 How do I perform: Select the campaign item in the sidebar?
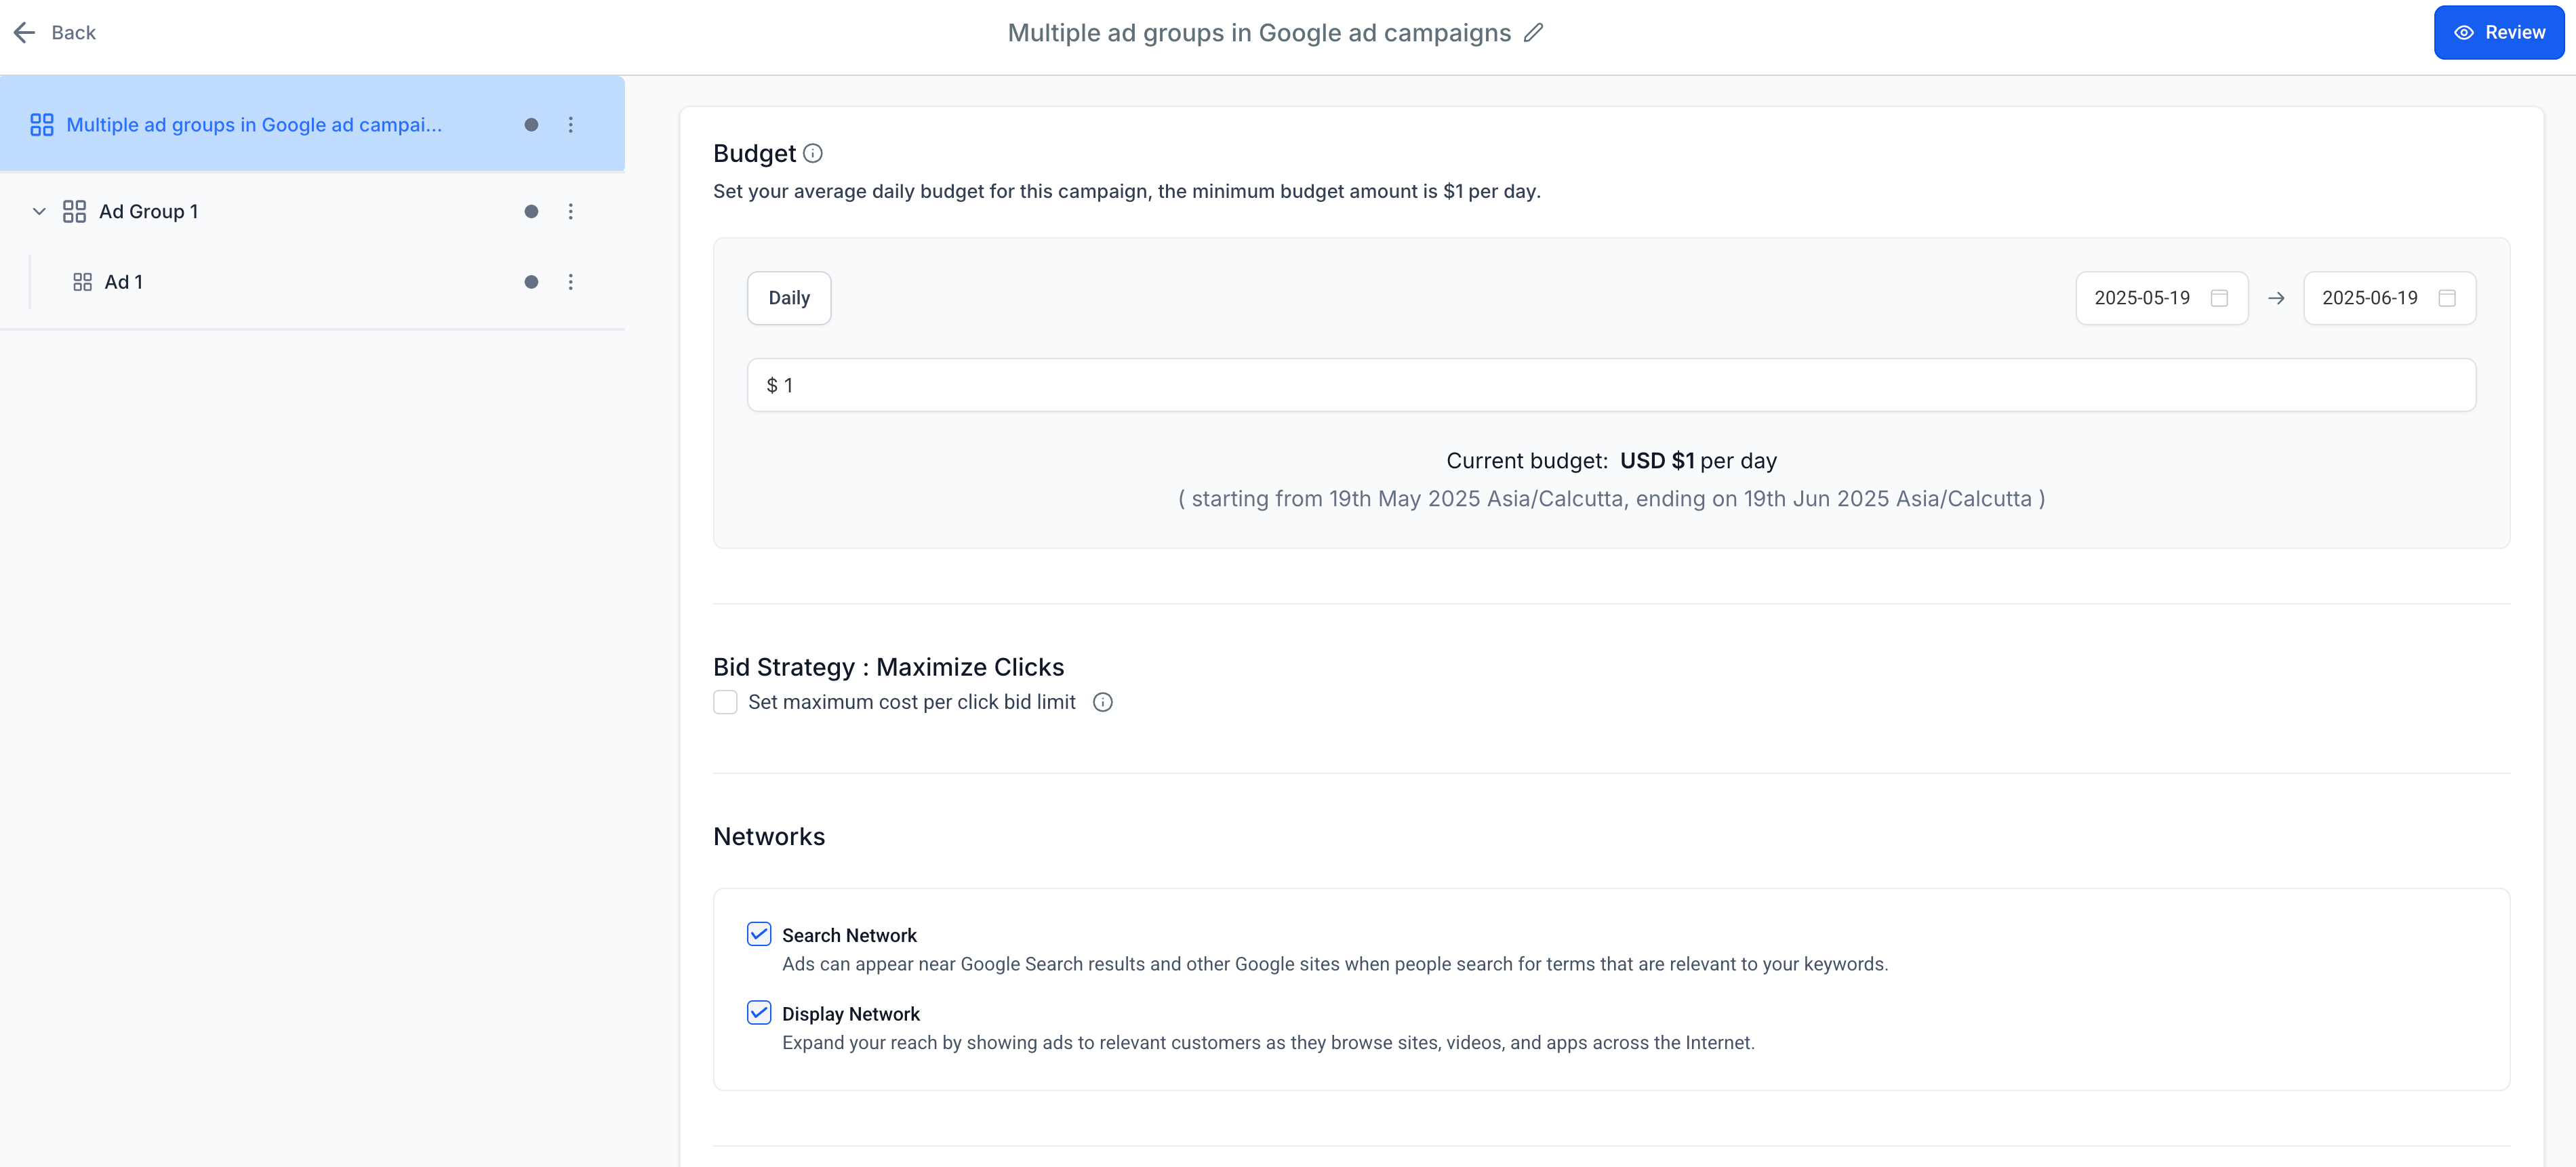point(254,125)
